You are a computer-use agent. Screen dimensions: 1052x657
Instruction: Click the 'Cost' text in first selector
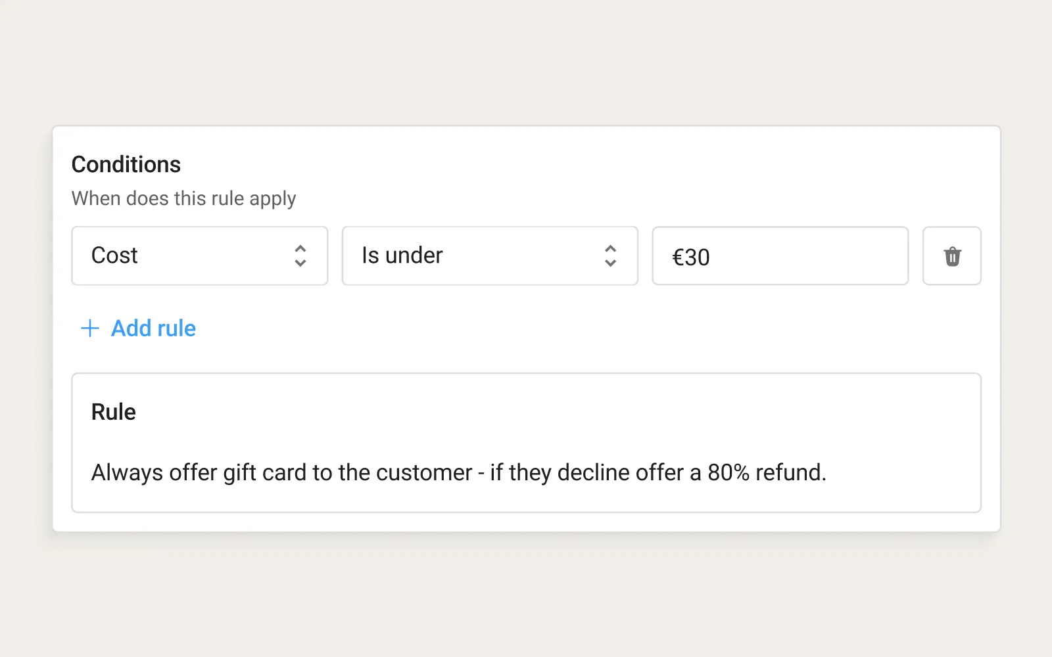114,256
